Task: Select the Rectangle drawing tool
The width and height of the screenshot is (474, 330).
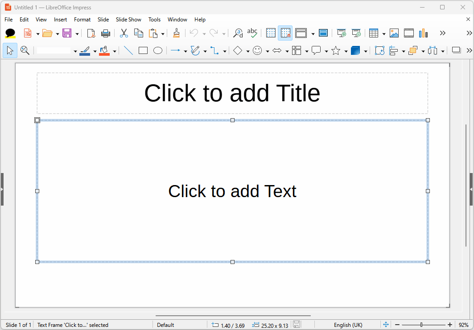Action: [143, 50]
